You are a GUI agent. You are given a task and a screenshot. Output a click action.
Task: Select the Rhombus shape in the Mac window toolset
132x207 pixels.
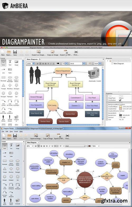[x=10, y=86]
